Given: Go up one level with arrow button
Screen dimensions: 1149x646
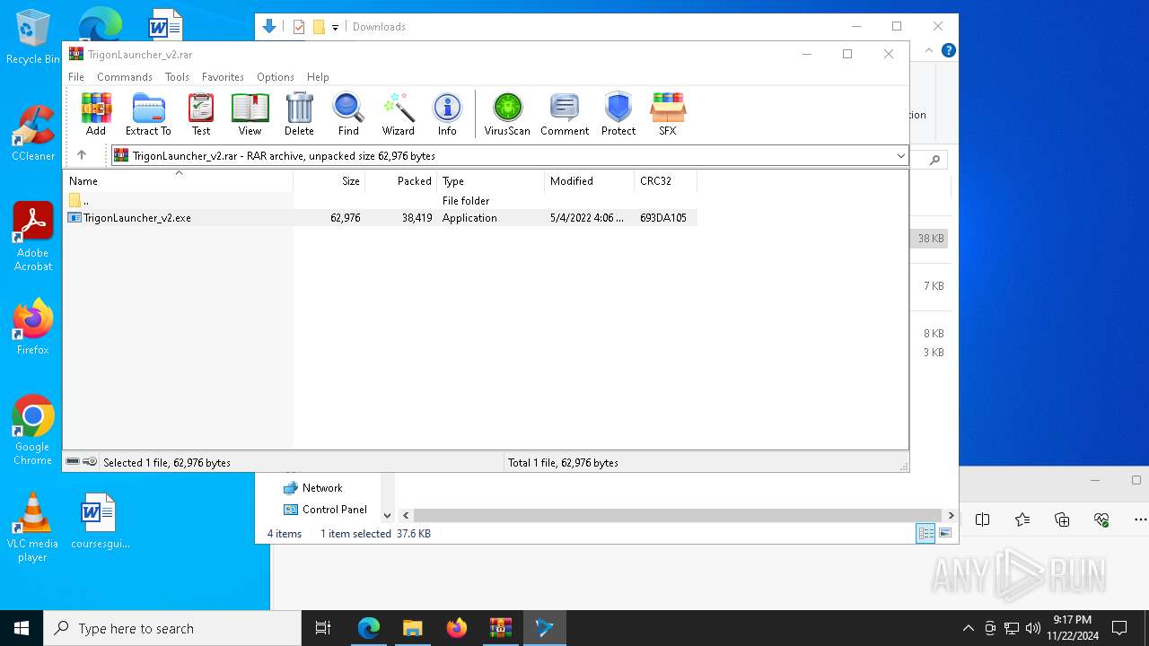Looking at the screenshot, I should [x=82, y=155].
